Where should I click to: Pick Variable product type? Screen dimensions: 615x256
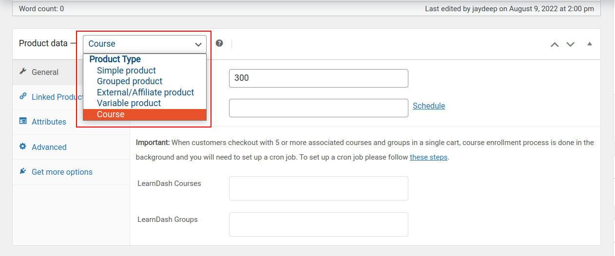click(129, 103)
